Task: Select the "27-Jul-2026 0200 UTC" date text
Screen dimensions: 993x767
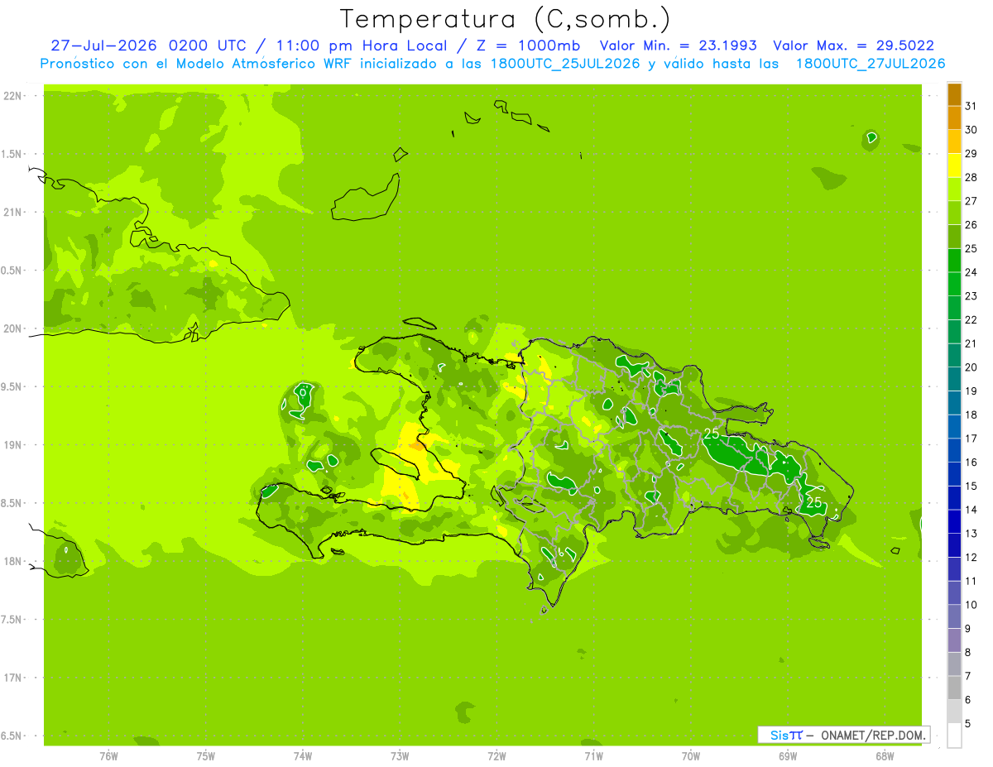Action: [146, 46]
